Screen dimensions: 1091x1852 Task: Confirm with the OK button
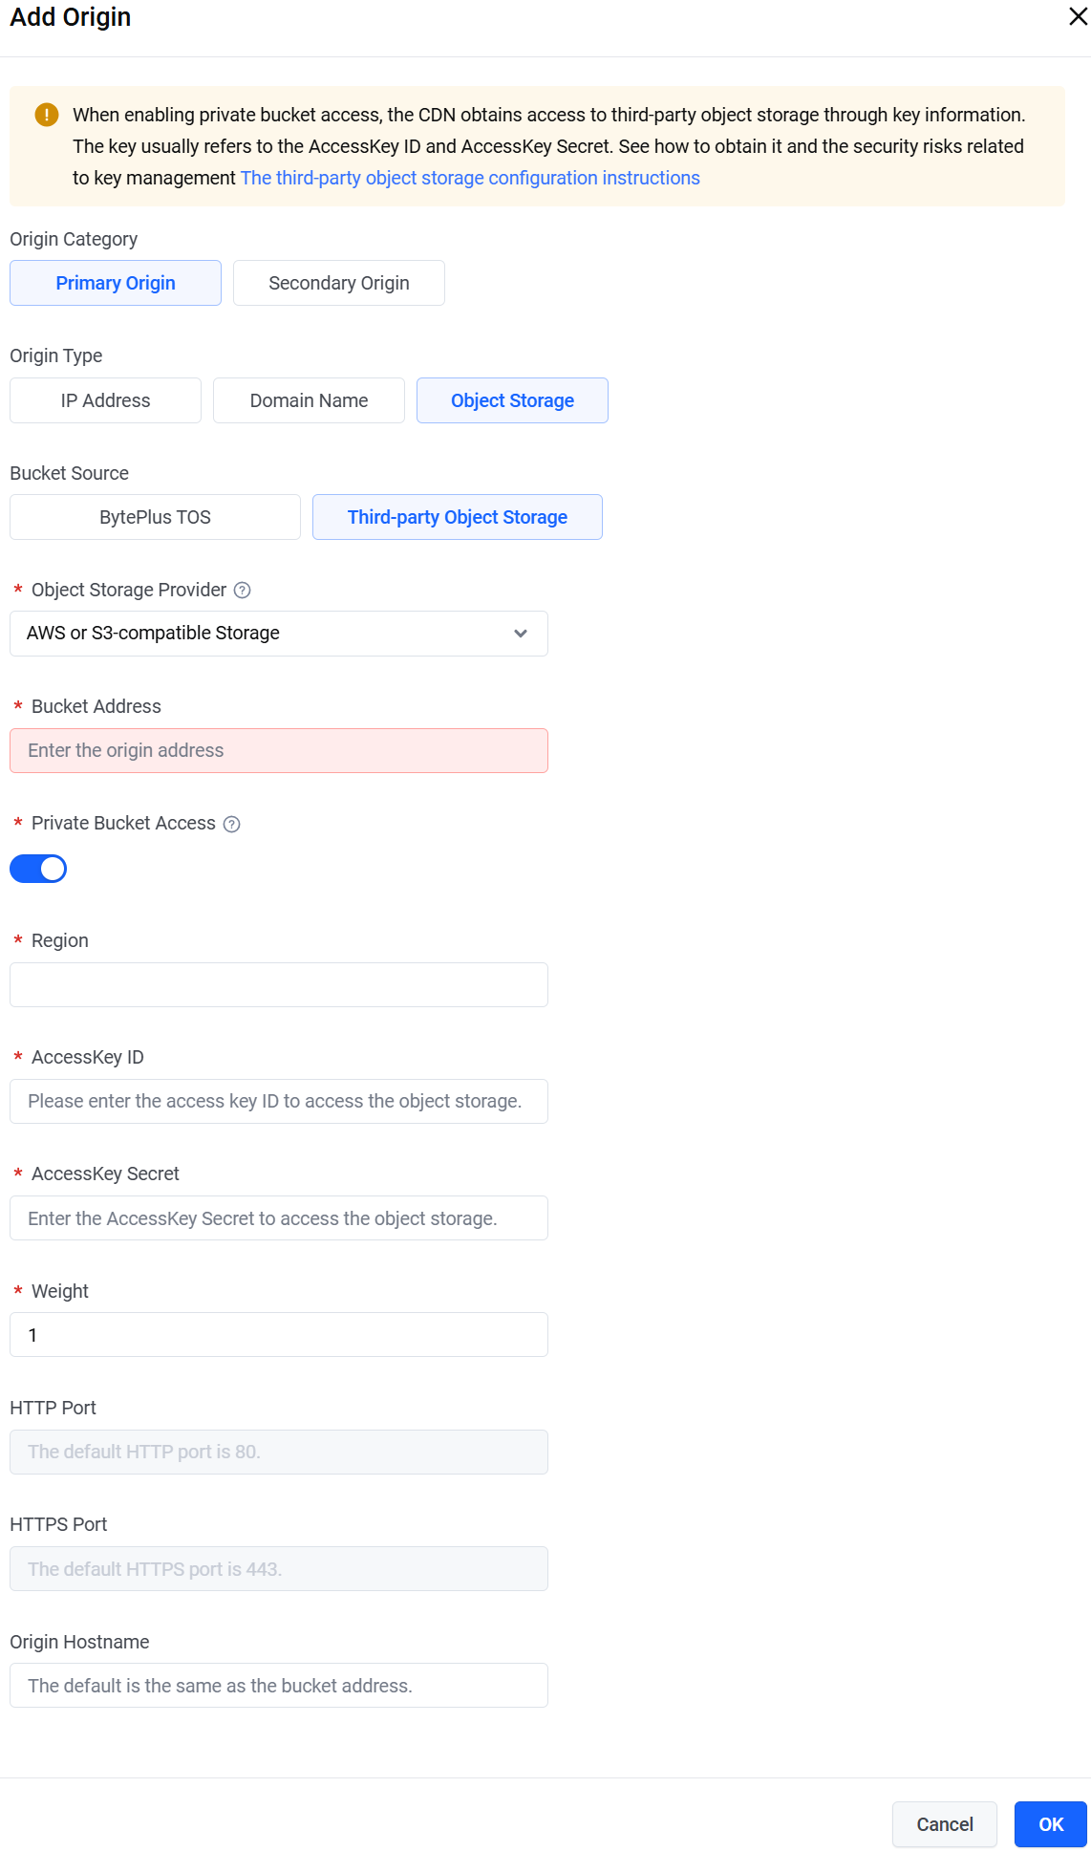1050,1824
